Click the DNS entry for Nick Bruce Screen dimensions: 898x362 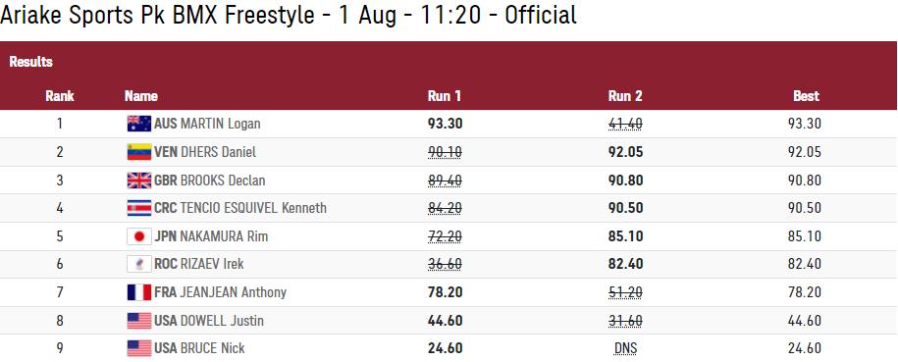625,348
